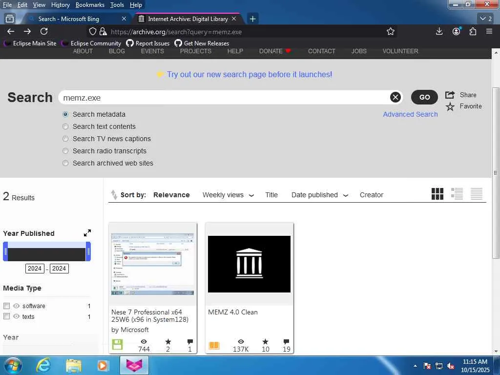Open the Firefox account icon
The height and width of the screenshot is (375, 500).
(x=457, y=31)
